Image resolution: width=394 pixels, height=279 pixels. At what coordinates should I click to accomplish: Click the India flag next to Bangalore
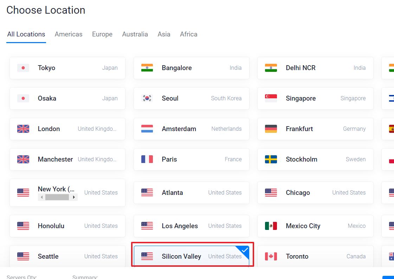pyautogui.click(x=147, y=68)
